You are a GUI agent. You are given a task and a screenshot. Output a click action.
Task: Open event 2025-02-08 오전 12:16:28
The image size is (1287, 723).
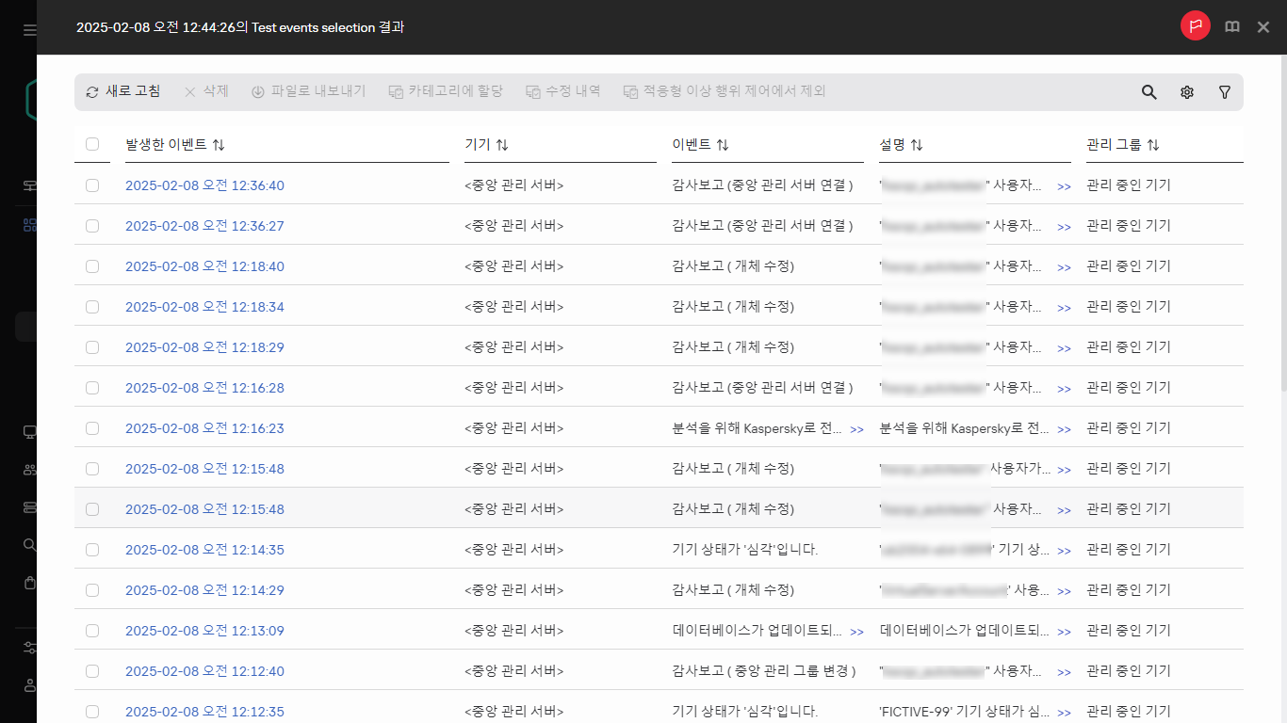tap(204, 388)
